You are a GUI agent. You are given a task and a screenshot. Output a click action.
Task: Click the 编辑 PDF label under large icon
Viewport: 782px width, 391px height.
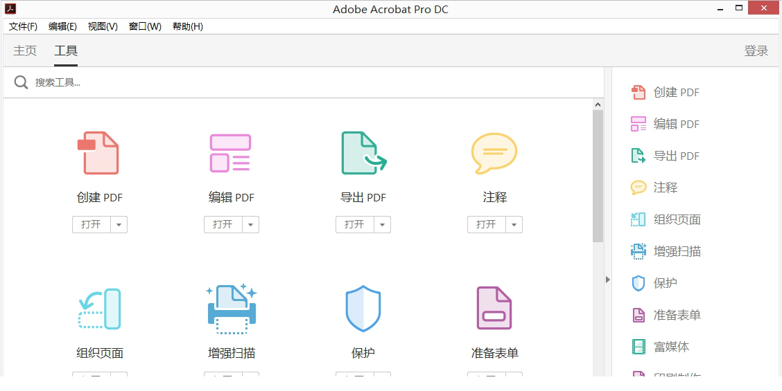(x=232, y=198)
